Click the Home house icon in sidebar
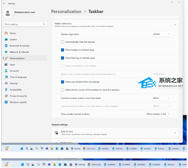 click(x=6, y=33)
